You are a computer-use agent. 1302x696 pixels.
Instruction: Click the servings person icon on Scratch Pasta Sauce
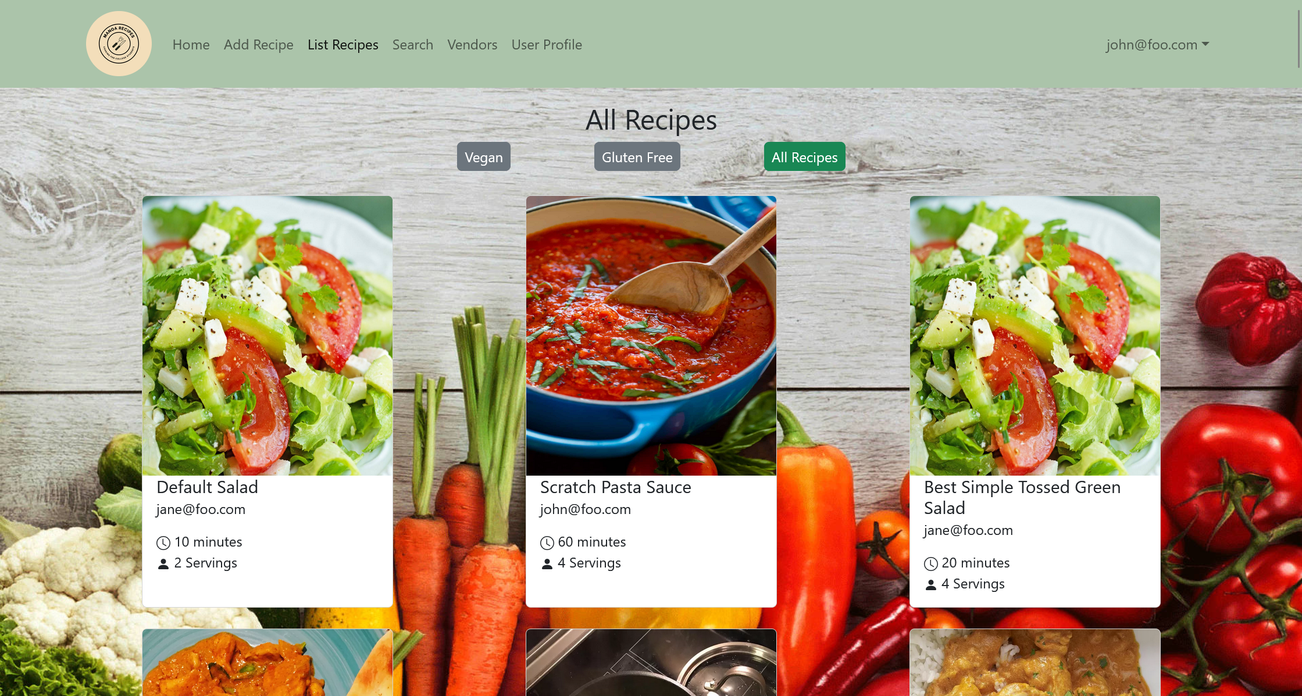point(547,563)
